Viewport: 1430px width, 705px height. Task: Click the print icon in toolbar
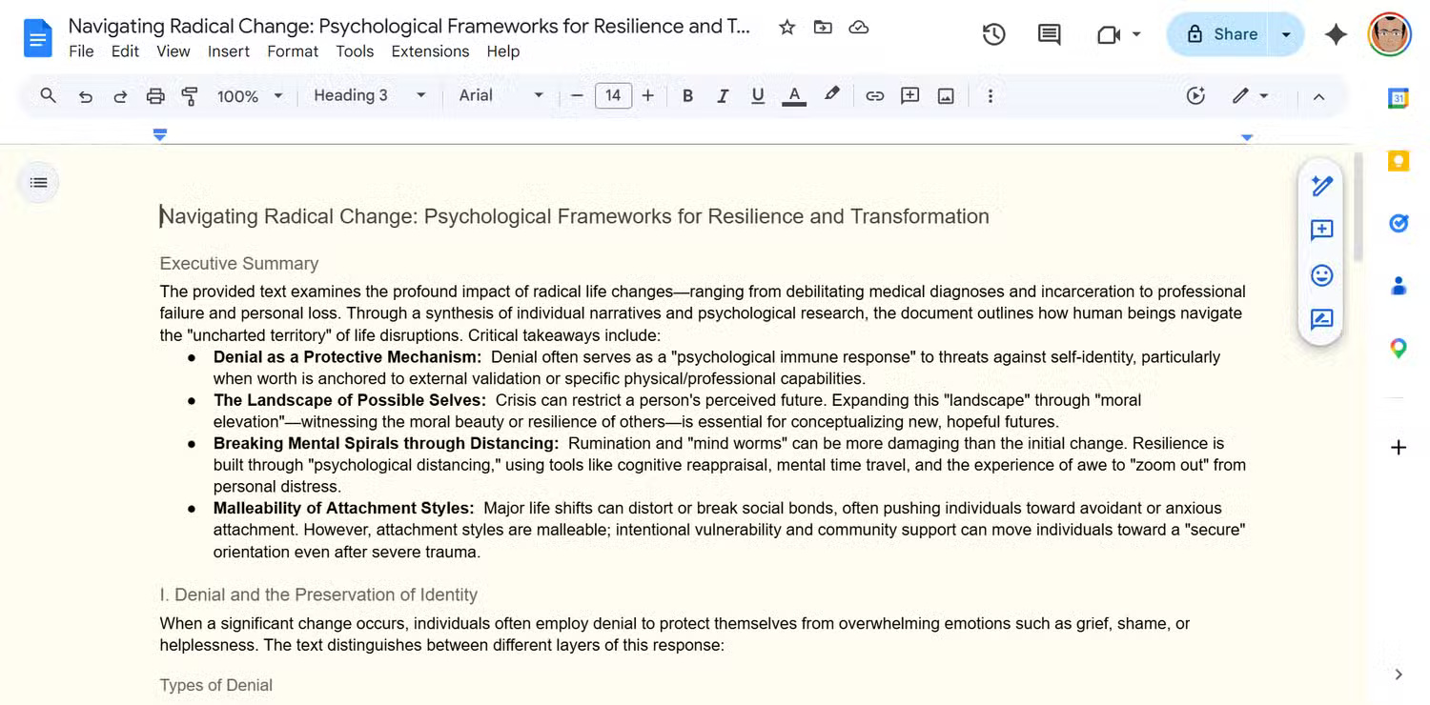(x=155, y=95)
